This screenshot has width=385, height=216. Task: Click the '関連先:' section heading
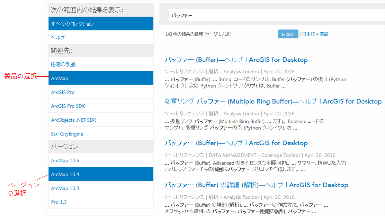61,51
